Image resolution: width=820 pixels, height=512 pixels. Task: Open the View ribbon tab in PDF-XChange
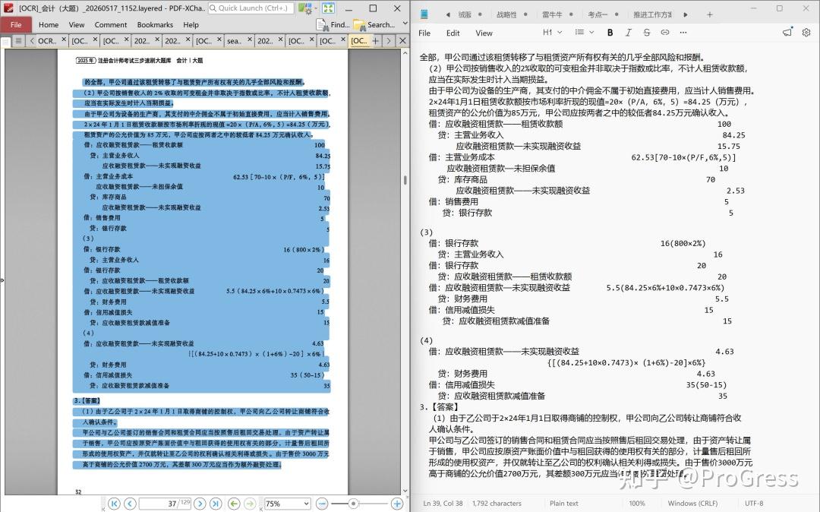click(77, 24)
